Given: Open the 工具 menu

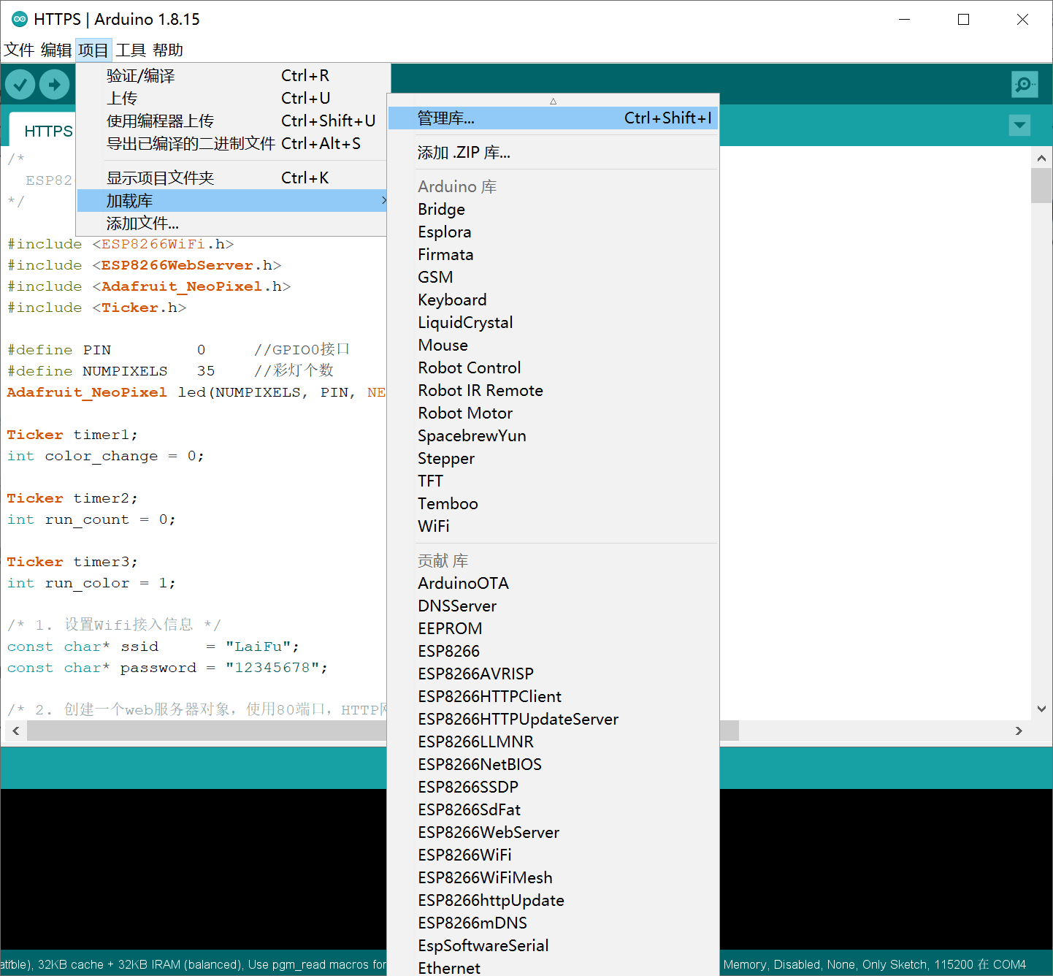Looking at the screenshot, I should point(130,49).
